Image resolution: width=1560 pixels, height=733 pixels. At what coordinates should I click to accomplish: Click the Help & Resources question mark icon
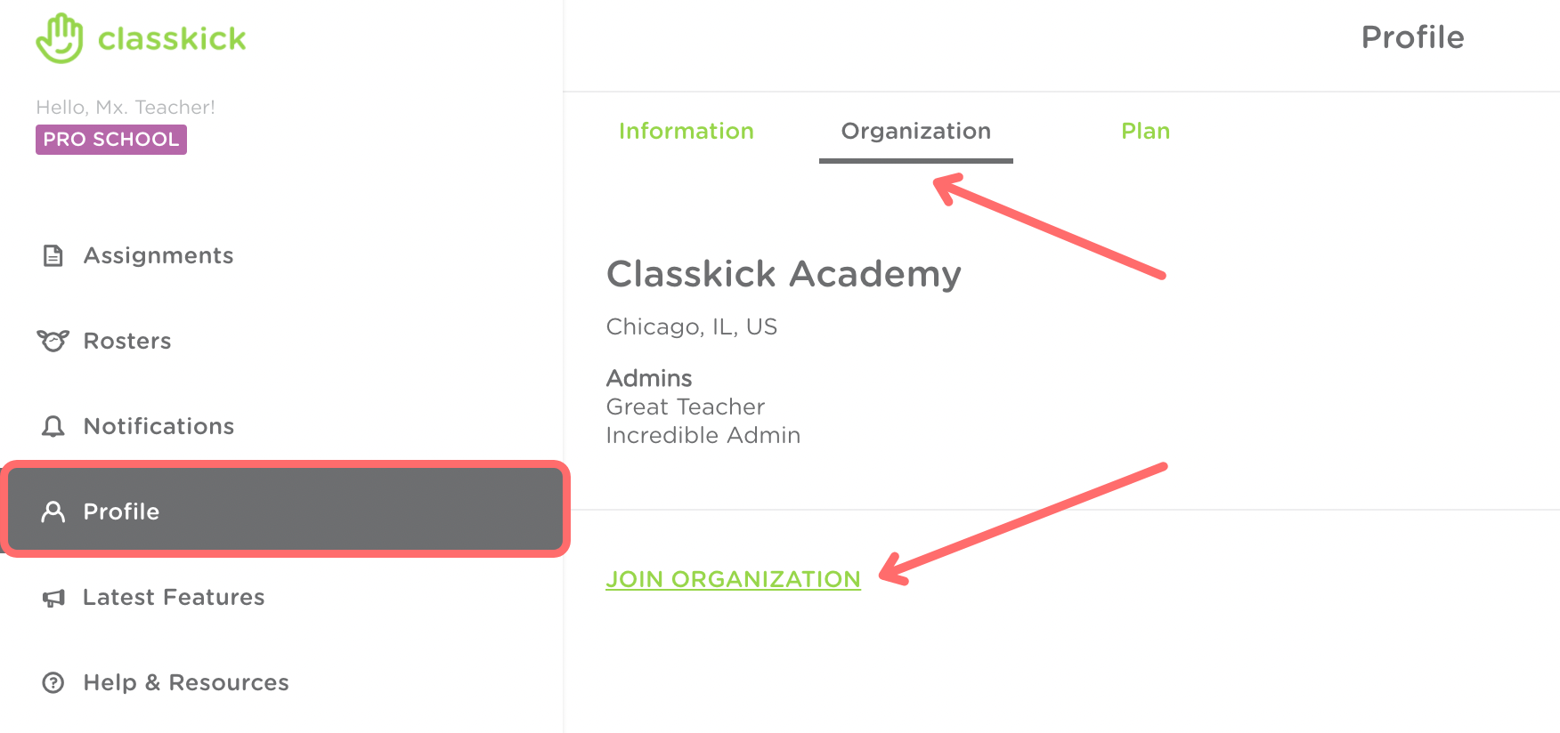coord(53,682)
